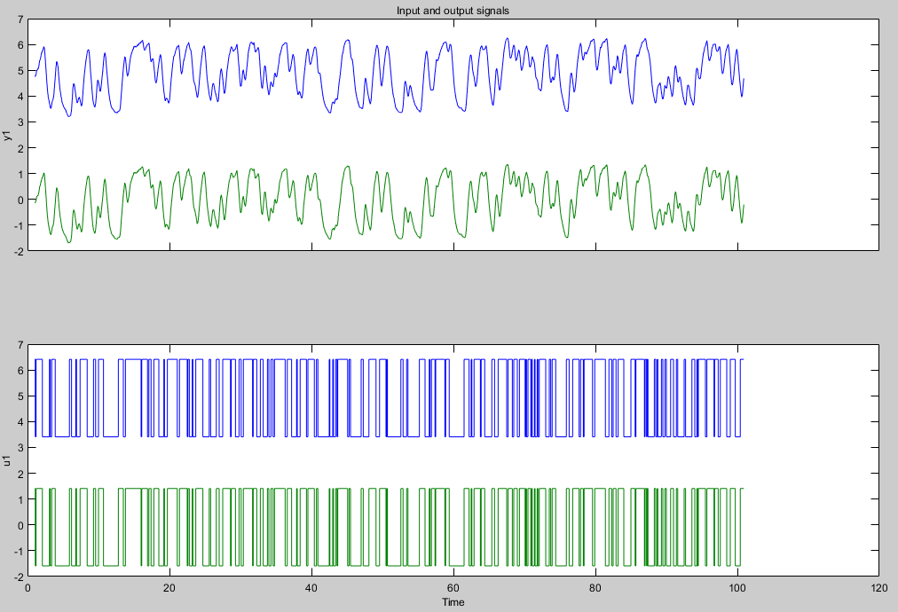898x612 pixels.
Task: Select the y1 axis label
Action: coord(7,135)
